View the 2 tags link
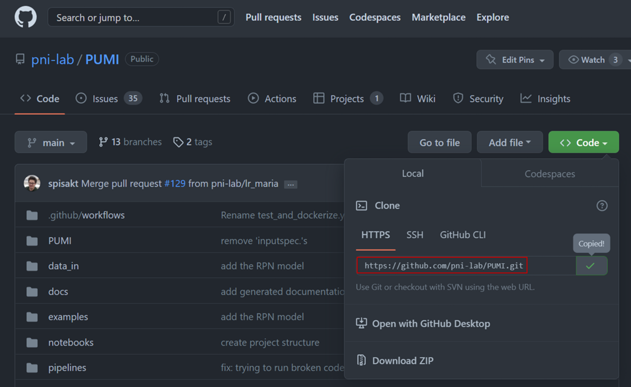The height and width of the screenshot is (387, 631). [x=192, y=142]
